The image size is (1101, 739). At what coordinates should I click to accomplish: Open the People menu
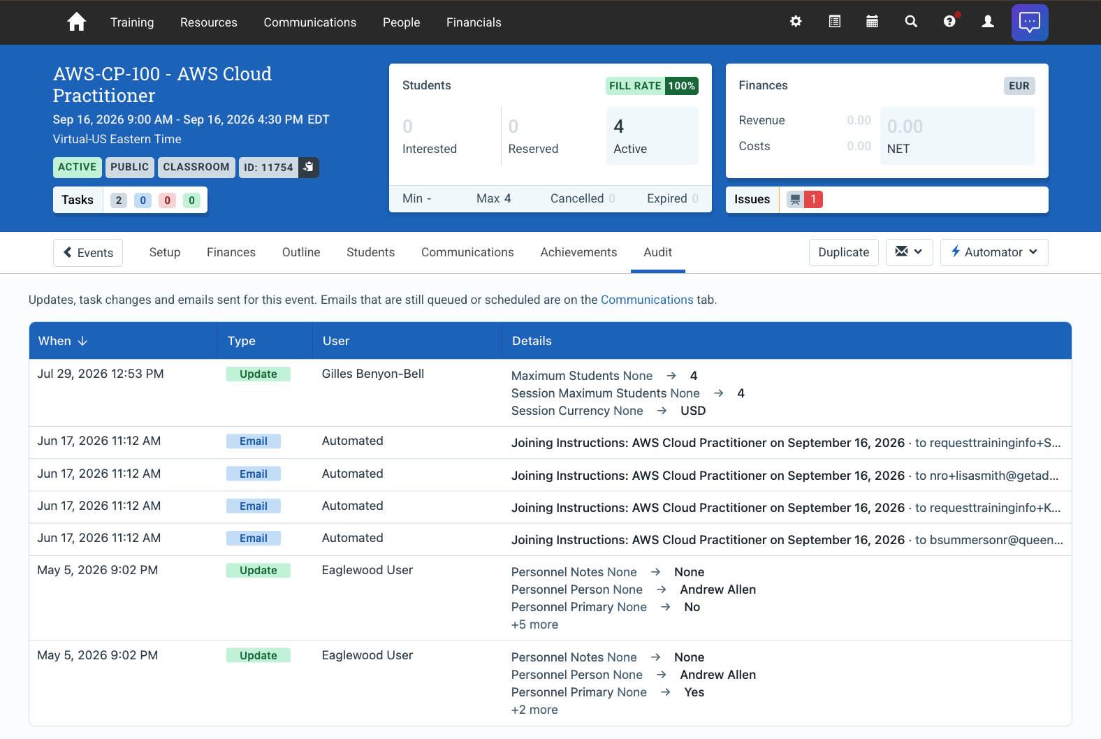pyautogui.click(x=402, y=22)
